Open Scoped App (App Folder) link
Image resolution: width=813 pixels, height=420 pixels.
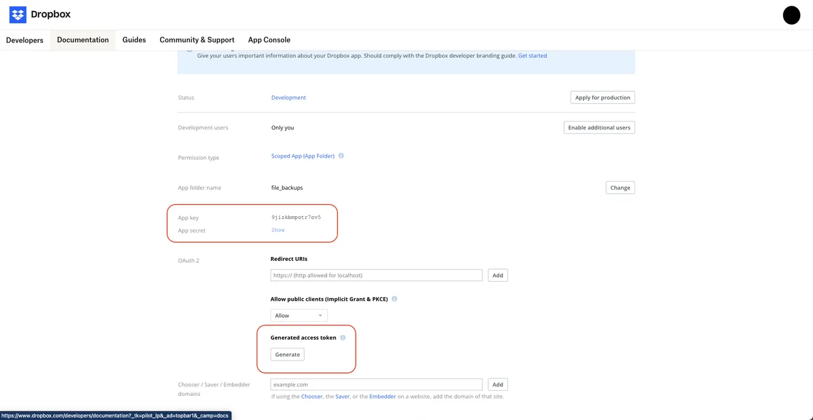[x=303, y=156]
